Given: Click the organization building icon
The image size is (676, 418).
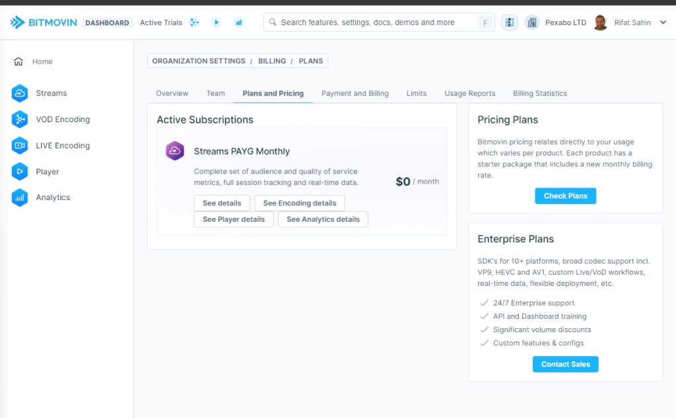Looking at the screenshot, I should point(532,22).
